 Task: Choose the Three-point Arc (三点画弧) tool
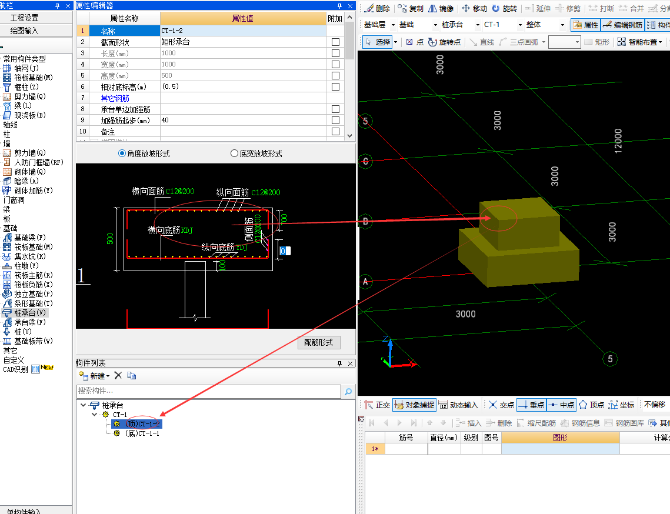click(519, 42)
